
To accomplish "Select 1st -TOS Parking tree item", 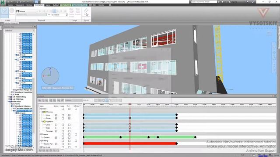I will [19, 97].
